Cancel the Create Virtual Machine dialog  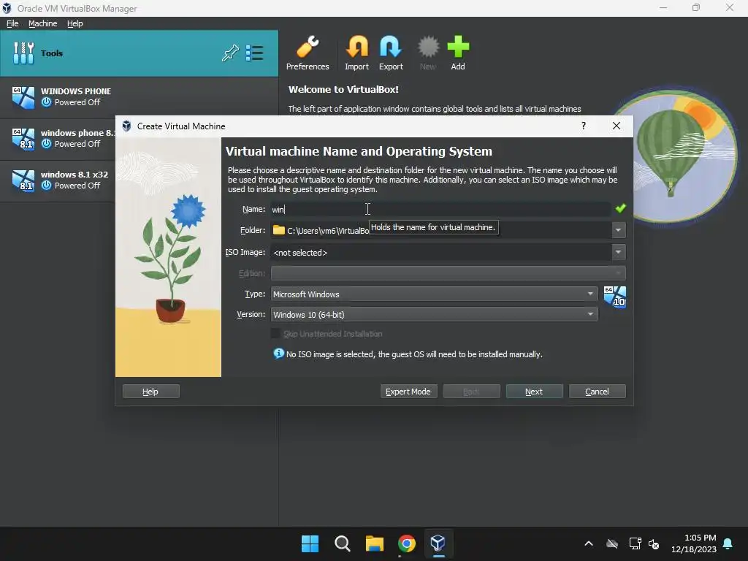pyautogui.click(x=598, y=392)
